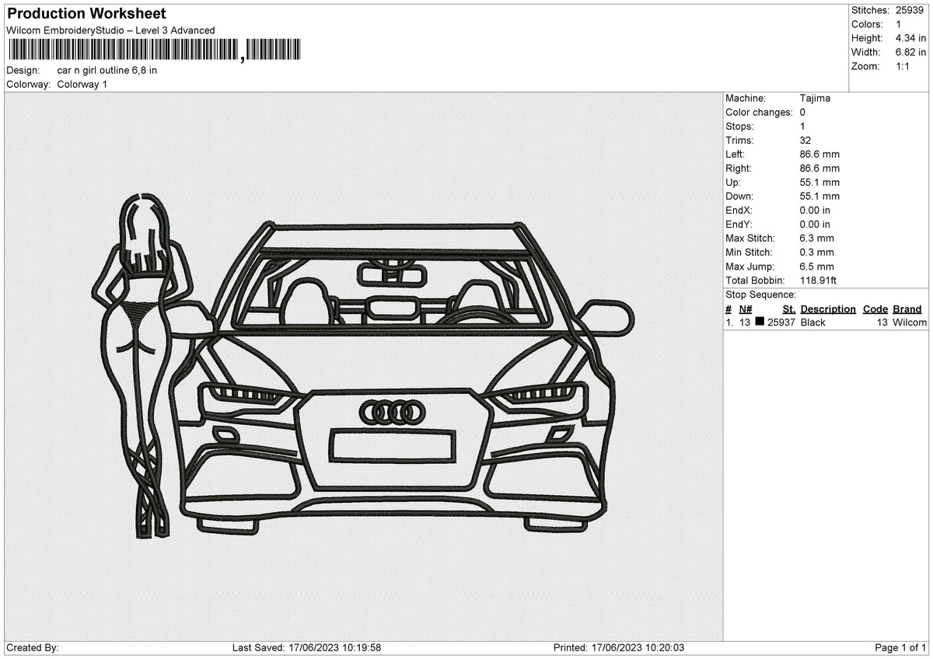Click the 'Brand' column header

tap(907, 309)
